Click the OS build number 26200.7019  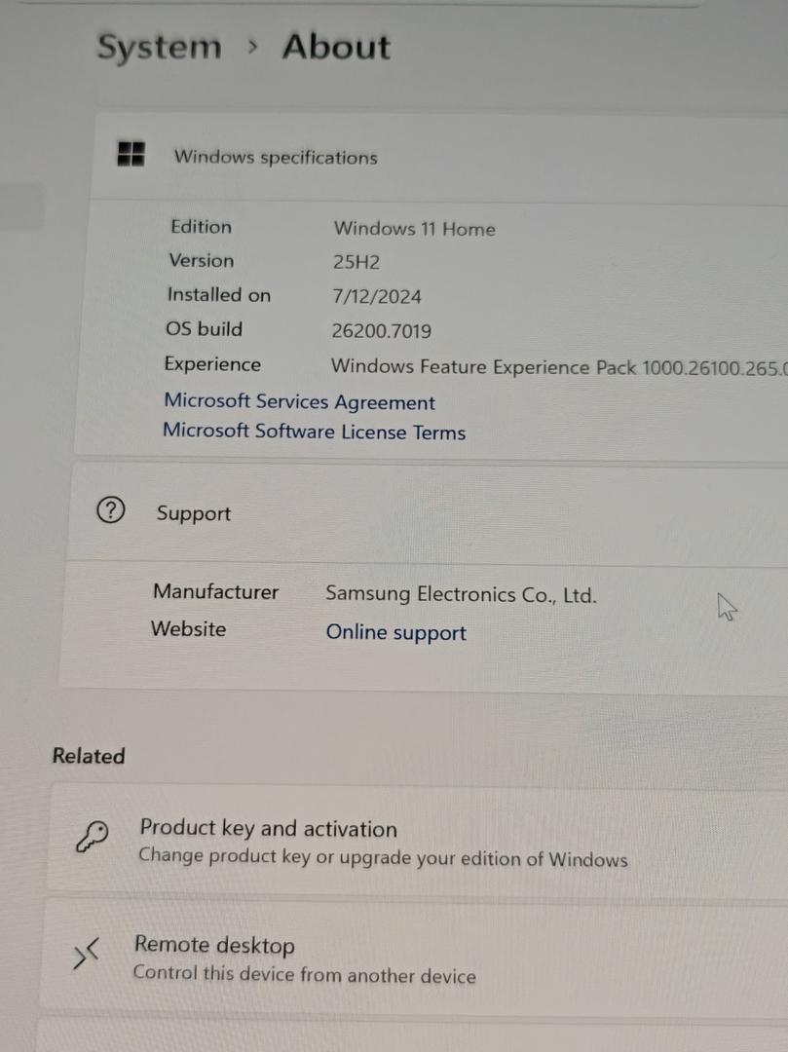tap(381, 331)
